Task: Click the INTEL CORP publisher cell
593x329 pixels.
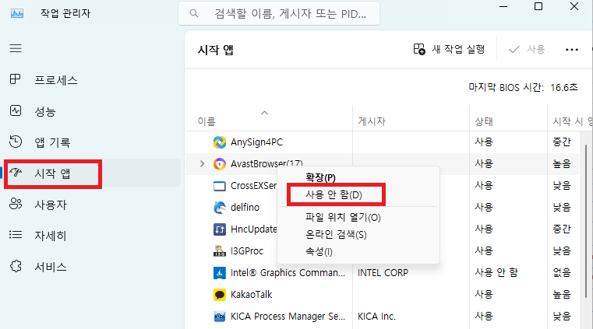Action: coord(383,273)
